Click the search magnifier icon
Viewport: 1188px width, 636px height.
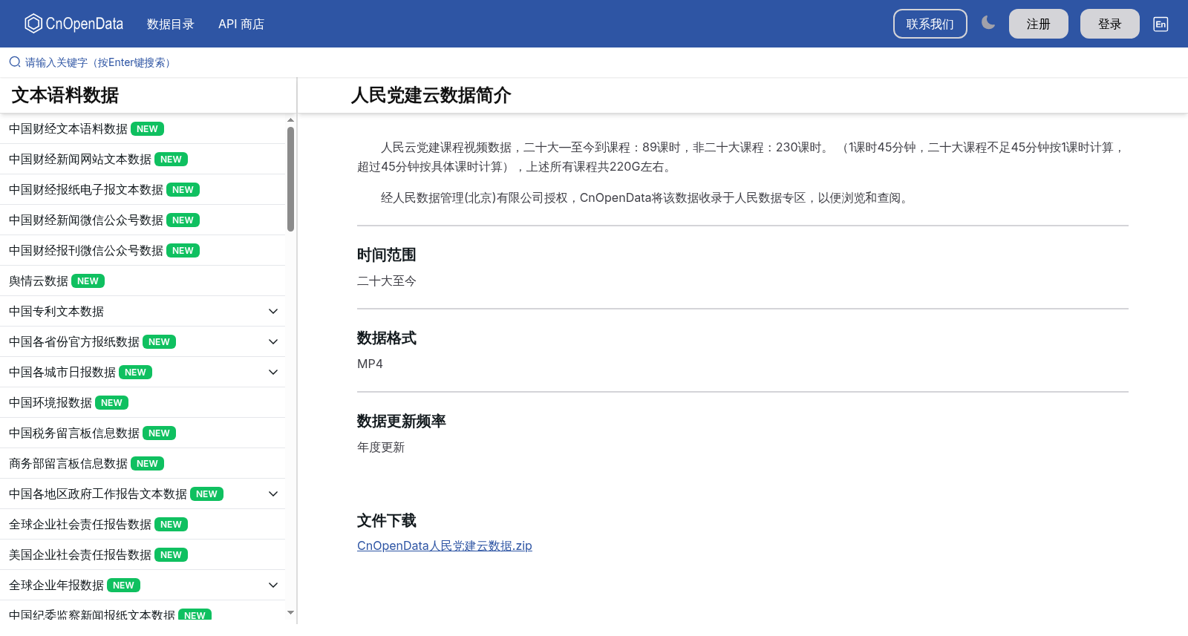[x=14, y=62]
